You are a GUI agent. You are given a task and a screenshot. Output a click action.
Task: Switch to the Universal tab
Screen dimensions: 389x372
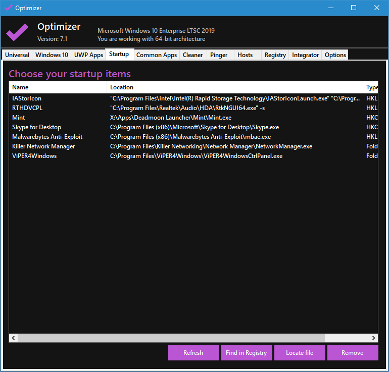17,55
